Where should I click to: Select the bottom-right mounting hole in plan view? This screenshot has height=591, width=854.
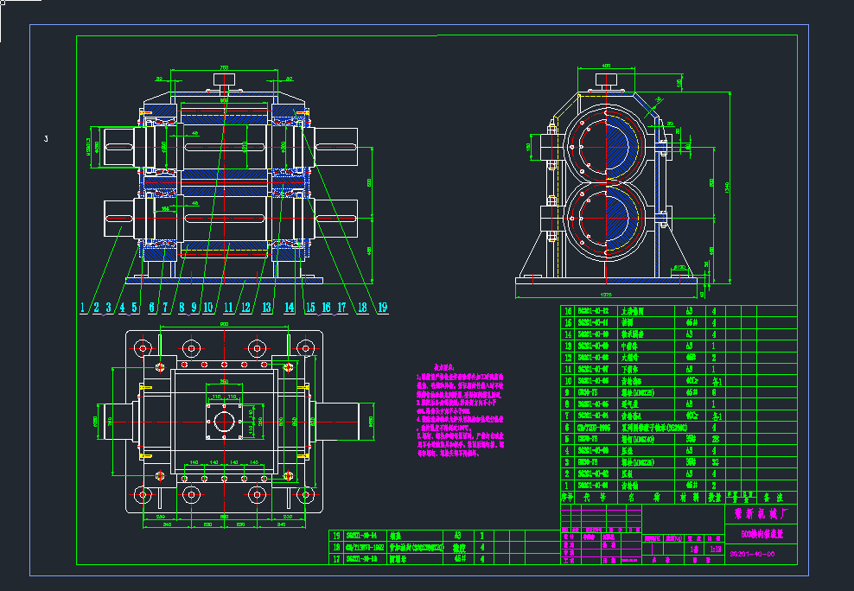304,494
